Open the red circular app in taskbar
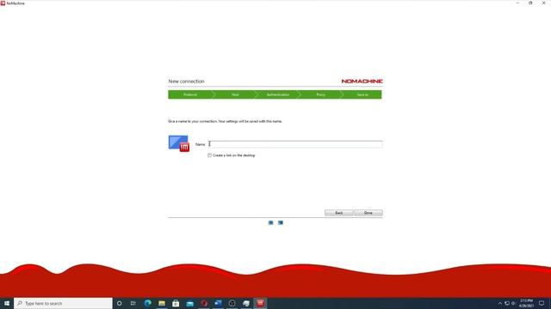This screenshot has width=551, height=309. (204, 303)
